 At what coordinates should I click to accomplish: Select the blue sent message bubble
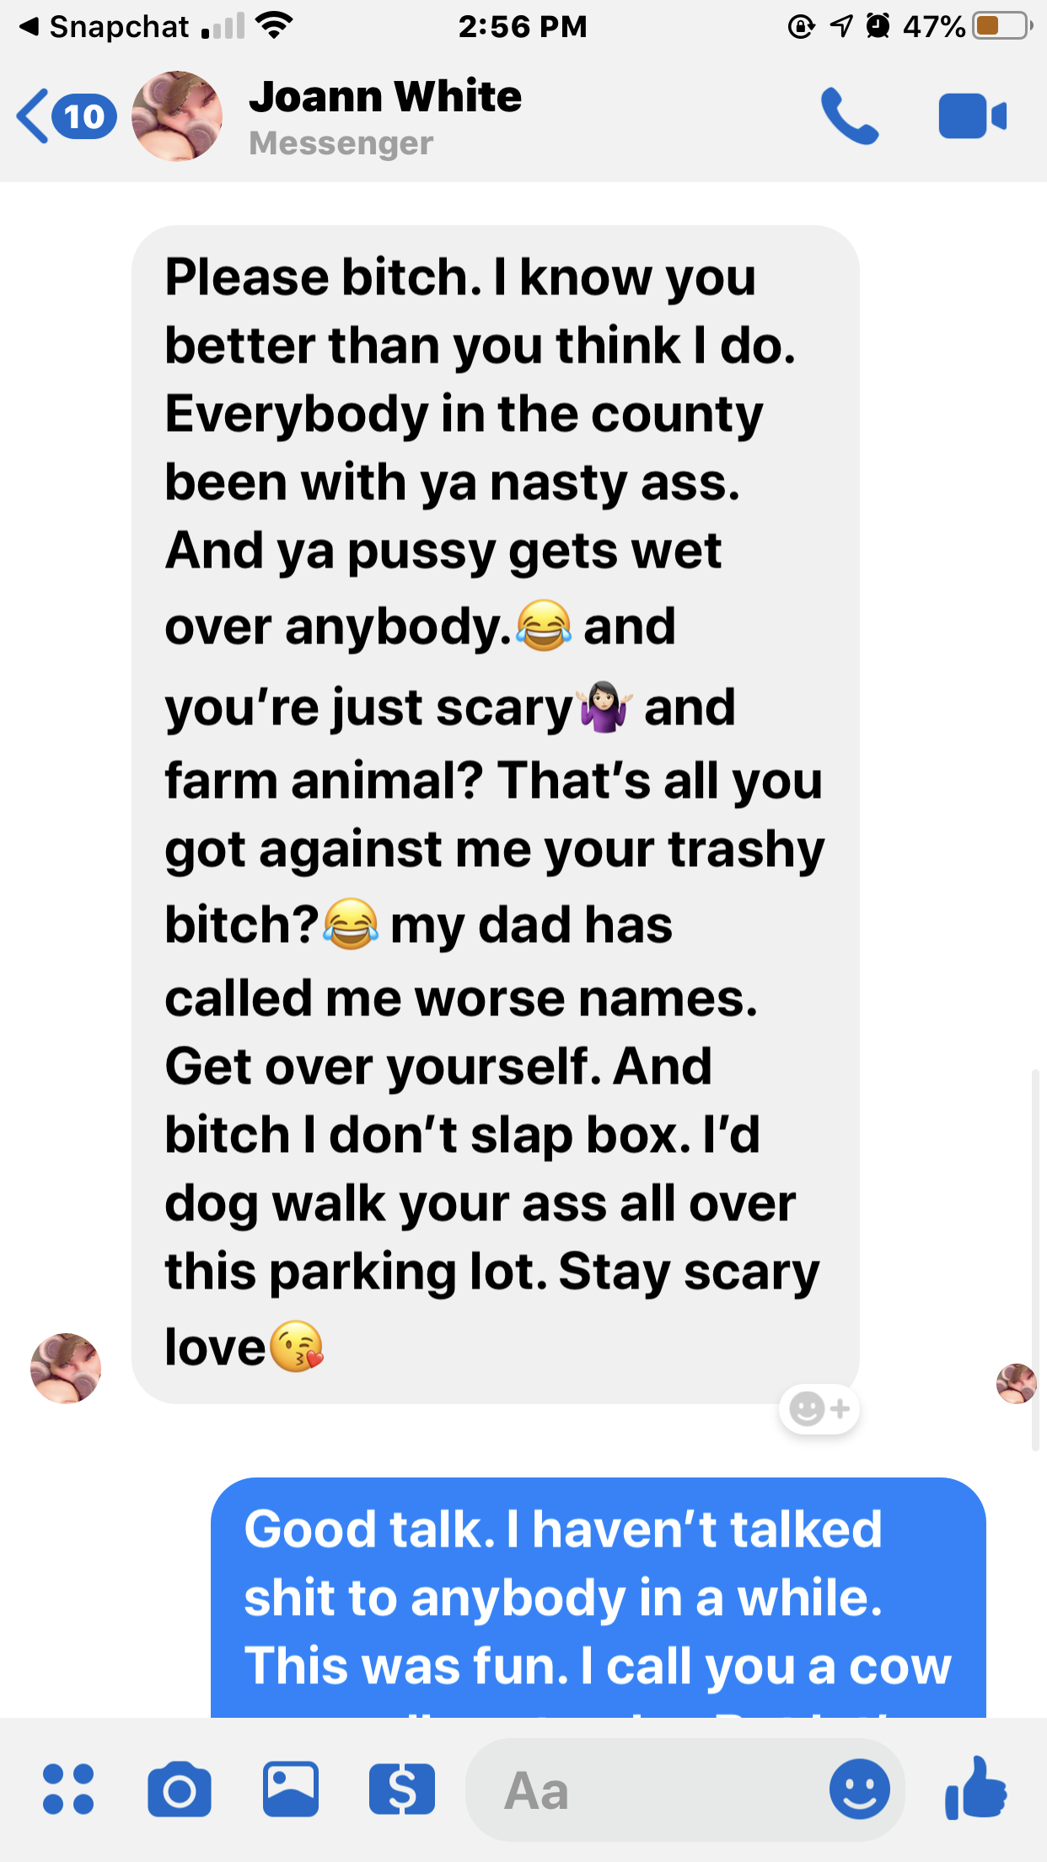click(x=599, y=1597)
